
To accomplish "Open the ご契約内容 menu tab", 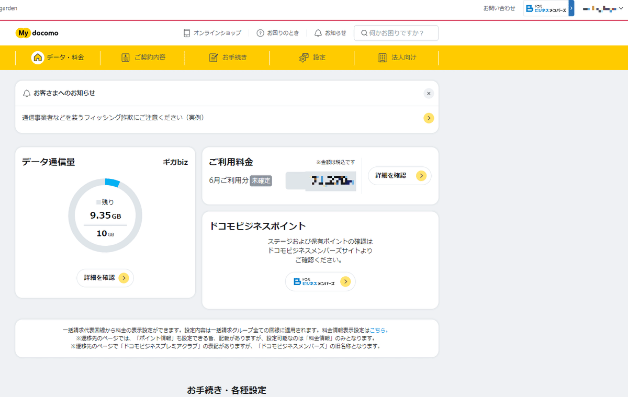I will click(x=143, y=58).
